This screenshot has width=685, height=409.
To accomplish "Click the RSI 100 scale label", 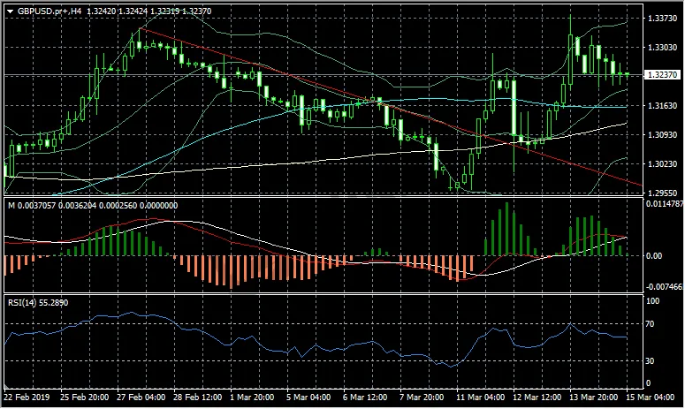I will coord(652,301).
